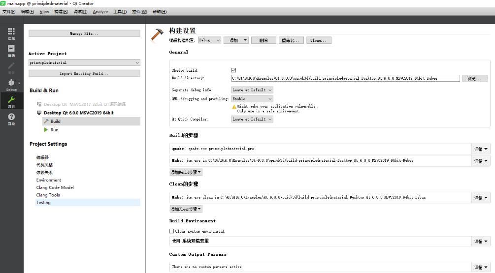
Task: Open the Add Clean step dropdown
Action: pos(186,209)
